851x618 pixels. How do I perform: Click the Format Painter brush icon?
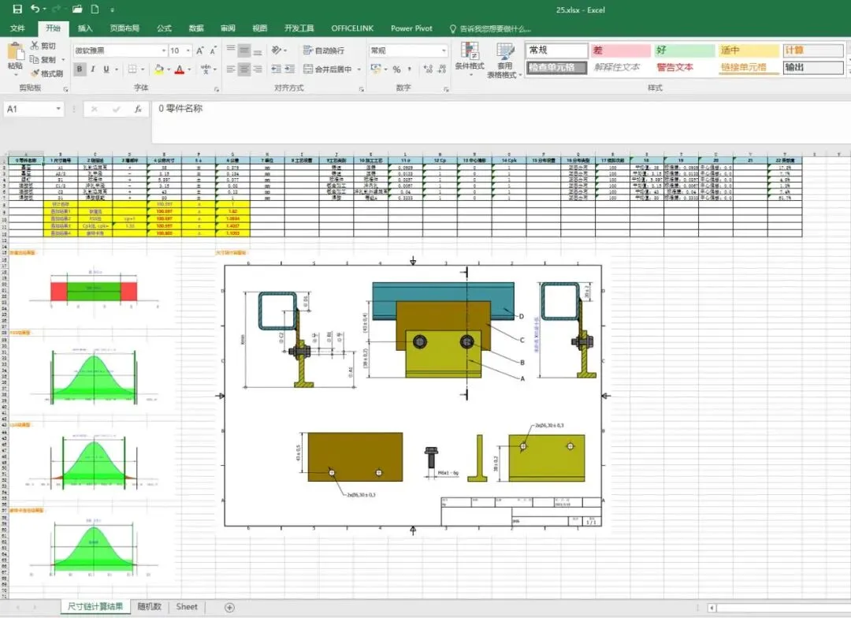35,73
